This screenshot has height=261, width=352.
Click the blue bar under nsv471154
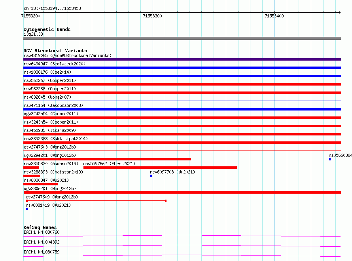(182, 109)
